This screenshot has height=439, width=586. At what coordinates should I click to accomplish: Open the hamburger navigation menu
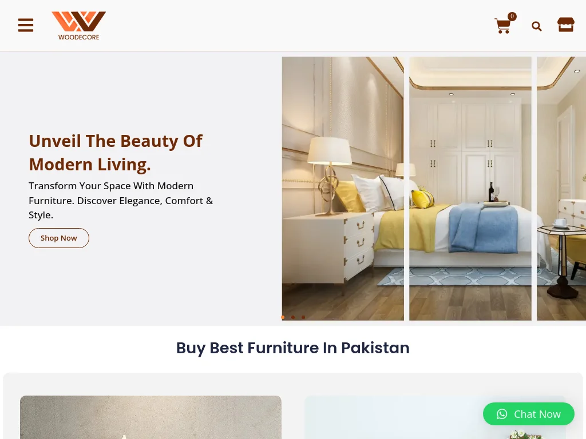[26, 25]
